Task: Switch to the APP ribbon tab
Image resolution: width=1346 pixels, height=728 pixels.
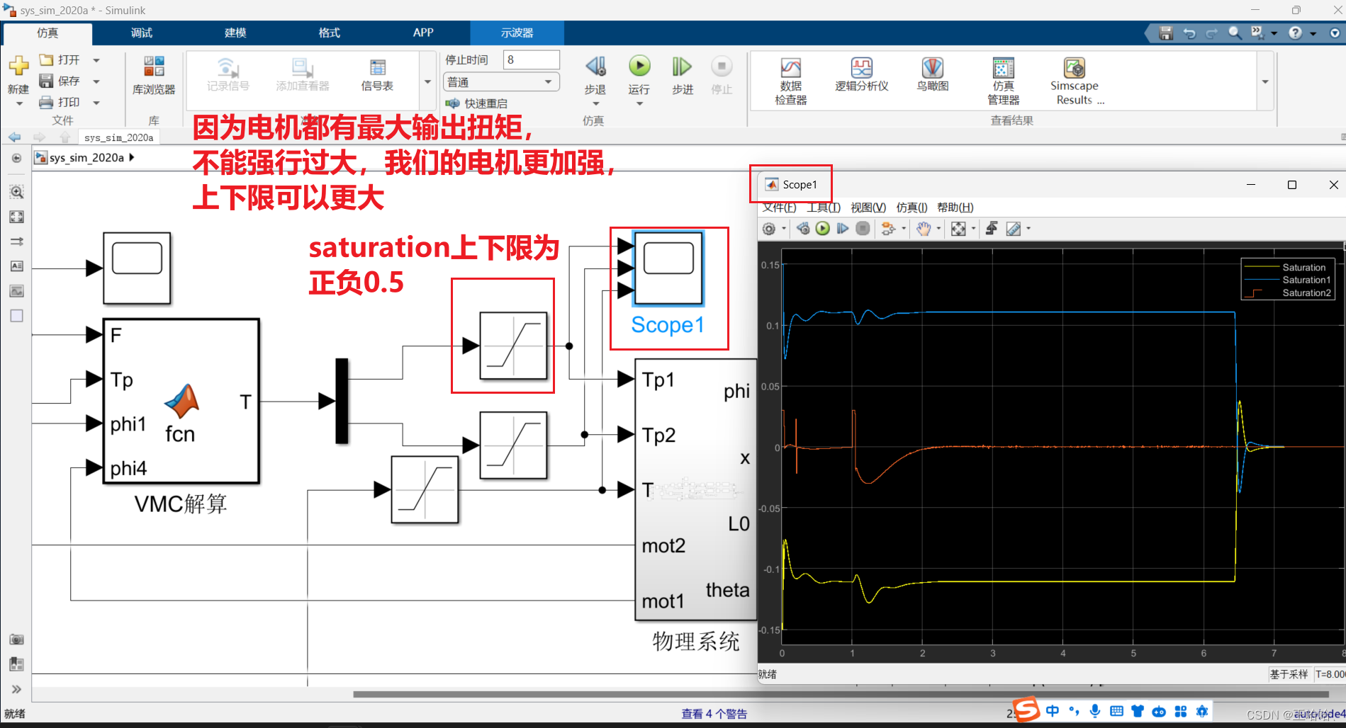Action: pyautogui.click(x=423, y=33)
